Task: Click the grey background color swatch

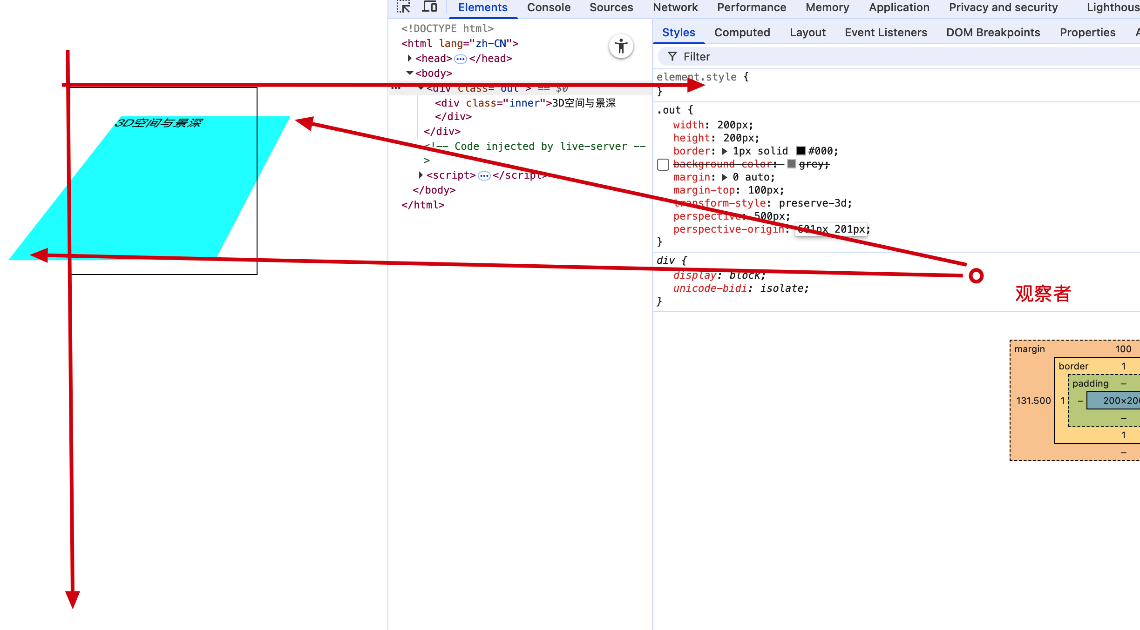Action: point(792,164)
